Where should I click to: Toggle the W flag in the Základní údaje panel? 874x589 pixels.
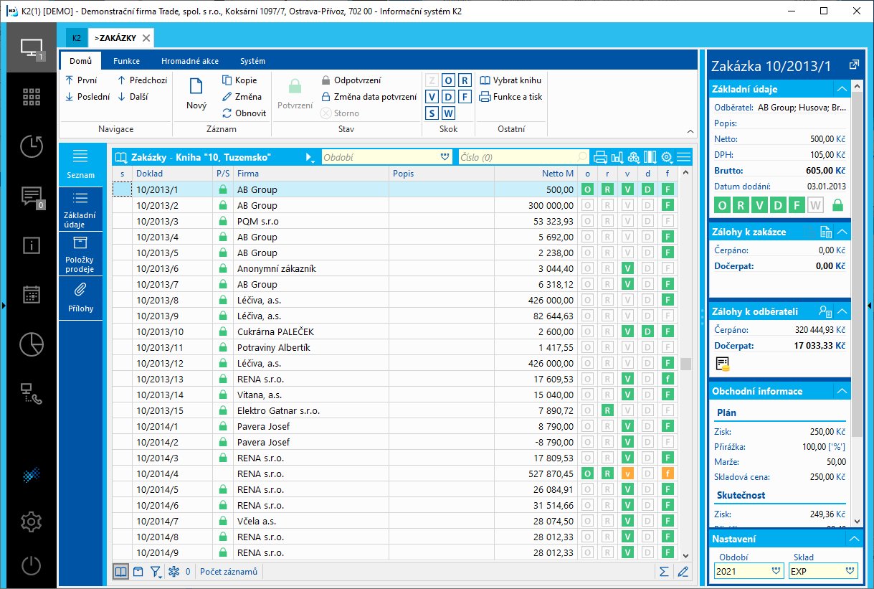point(815,206)
